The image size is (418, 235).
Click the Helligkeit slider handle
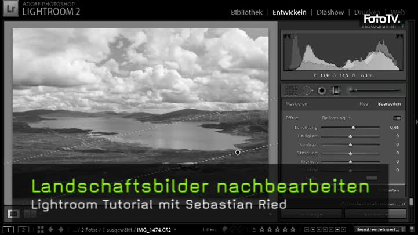point(350,136)
